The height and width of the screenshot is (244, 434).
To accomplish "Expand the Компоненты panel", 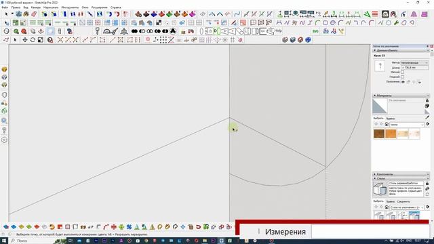I will pyautogui.click(x=401, y=174).
